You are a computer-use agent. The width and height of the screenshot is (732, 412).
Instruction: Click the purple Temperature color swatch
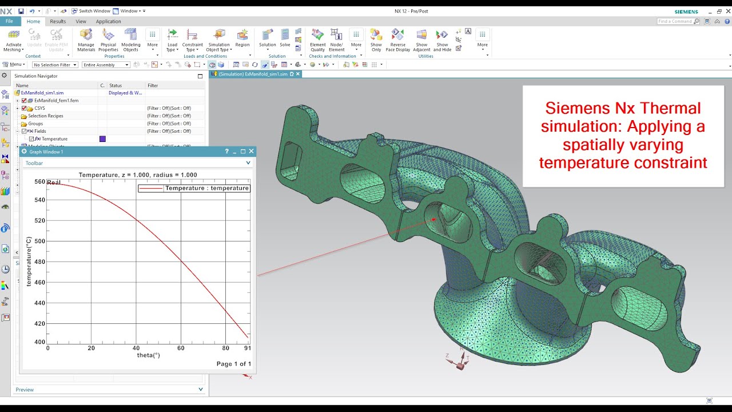(102, 139)
